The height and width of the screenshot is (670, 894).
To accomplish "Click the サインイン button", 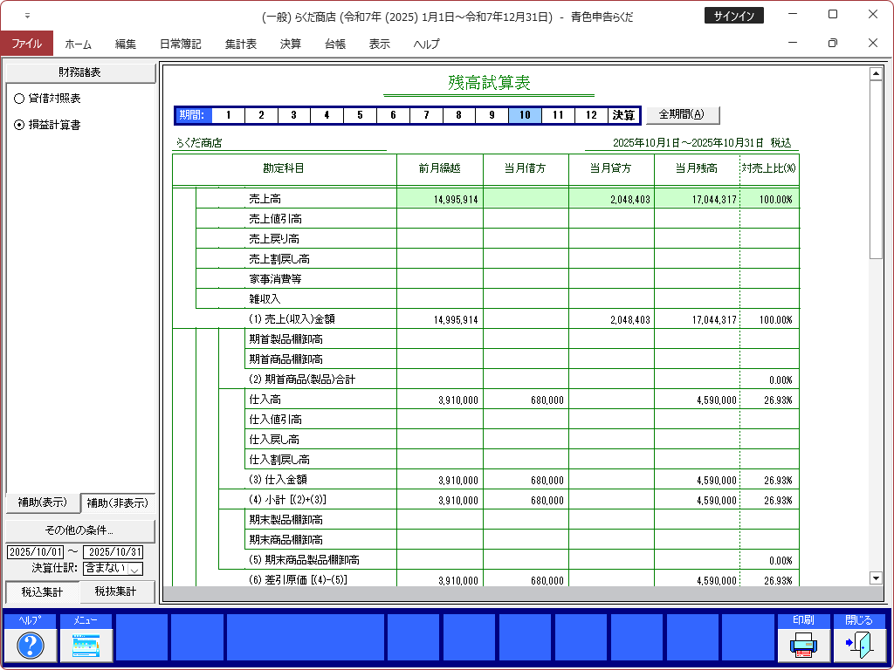I will pyautogui.click(x=733, y=16).
